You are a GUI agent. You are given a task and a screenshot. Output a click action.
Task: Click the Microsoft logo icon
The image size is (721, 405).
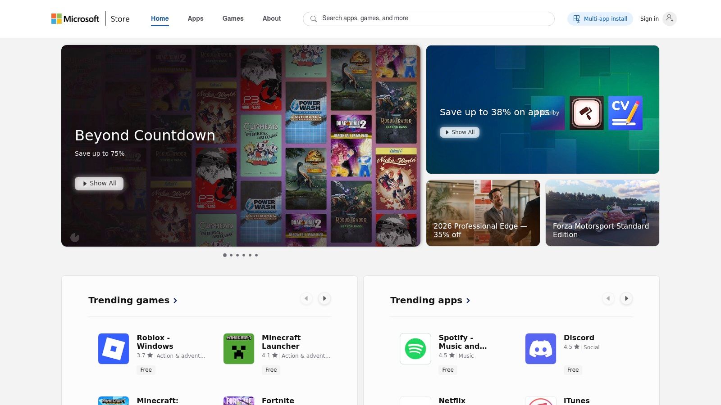pos(56,18)
